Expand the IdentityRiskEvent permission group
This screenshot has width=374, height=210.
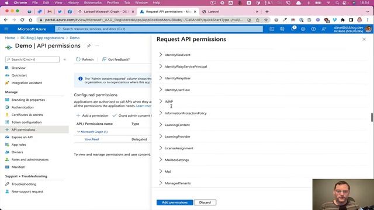[161, 55]
